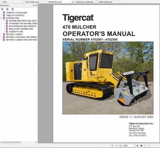This screenshot has height=148, width=160.
Task: Click the third purple bookmark toolbar icon
Action: (x=13, y=9)
